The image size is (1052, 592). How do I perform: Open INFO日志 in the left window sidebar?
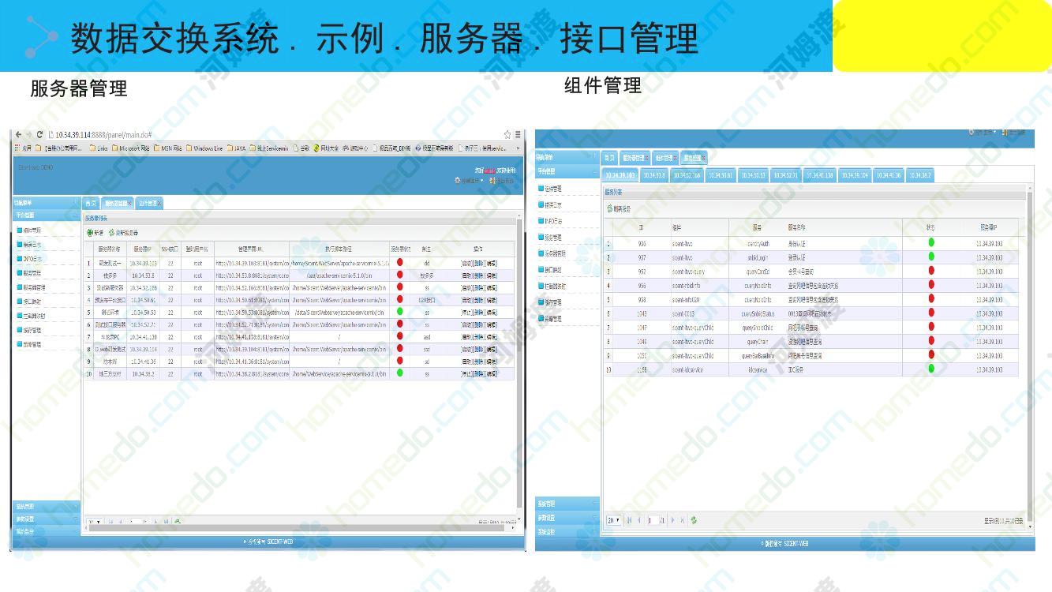tap(31, 259)
